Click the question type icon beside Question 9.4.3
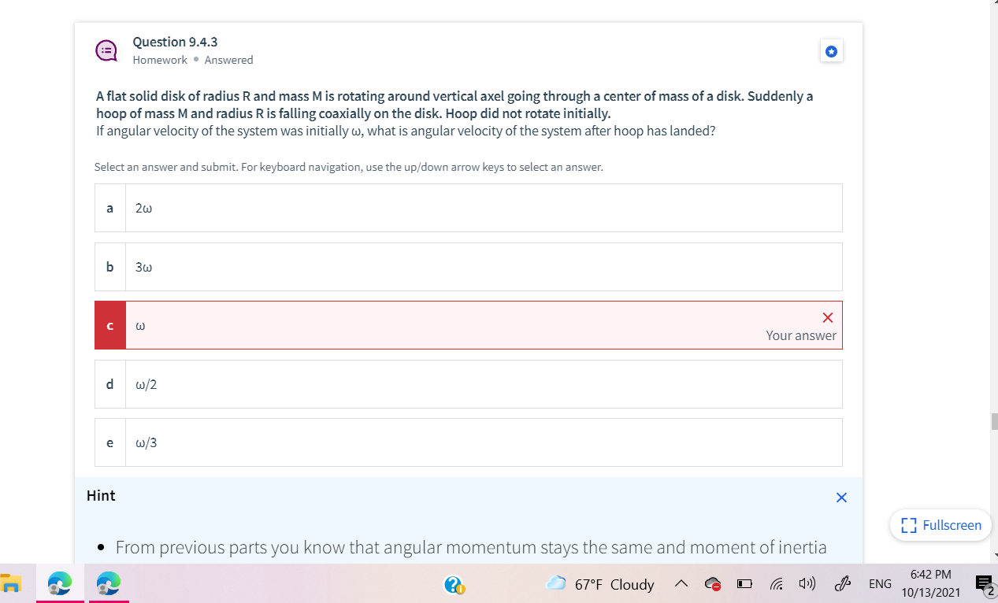The image size is (998, 603). pyautogui.click(x=106, y=51)
